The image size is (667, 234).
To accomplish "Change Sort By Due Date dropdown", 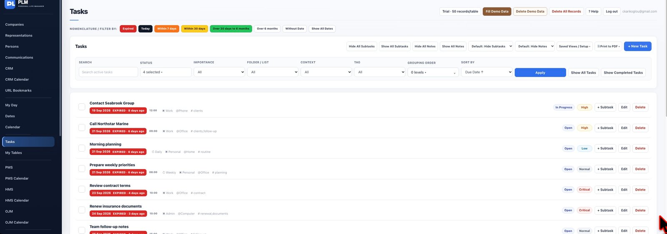I will coord(487,72).
